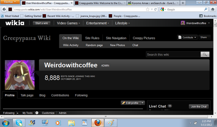Open the URL history dropdown arrow
The image size is (217, 127).
click(x=152, y=9)
